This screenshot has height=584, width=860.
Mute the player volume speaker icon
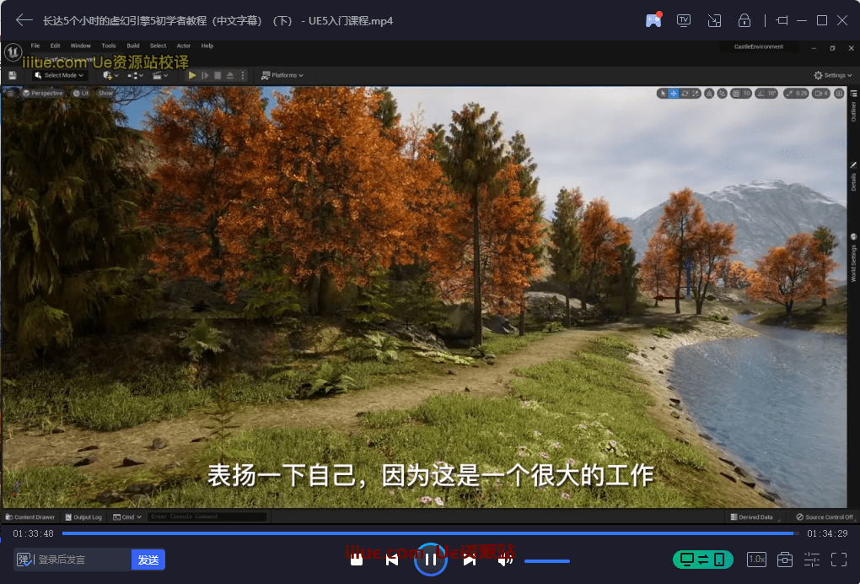(504, 560)
